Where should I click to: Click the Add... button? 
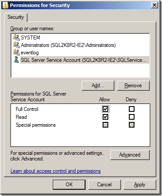98,86
